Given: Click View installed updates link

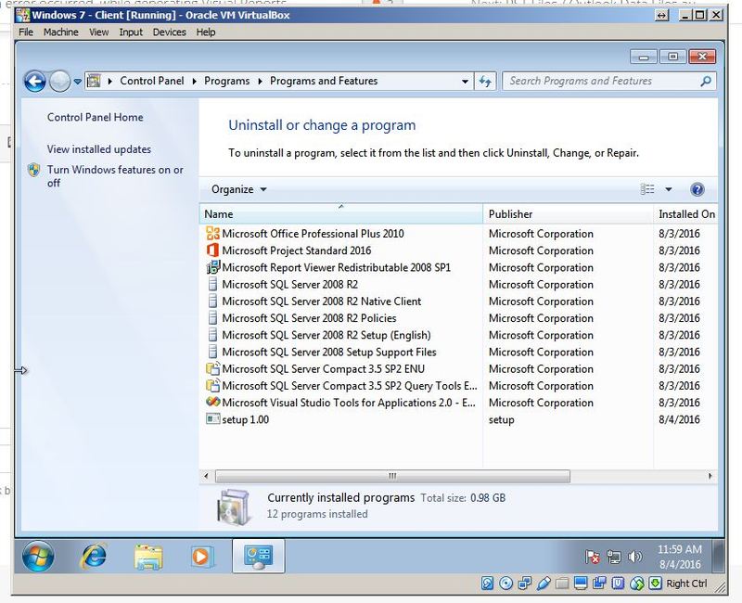Looking at the screenshot, I should click(x=99, y=149).
